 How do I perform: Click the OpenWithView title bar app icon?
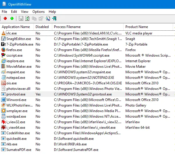pos(4,4)
